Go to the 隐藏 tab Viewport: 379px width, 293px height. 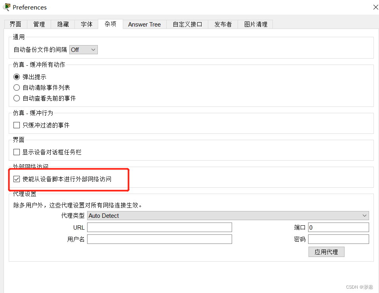pyautogui.click(x=63, y=25)
